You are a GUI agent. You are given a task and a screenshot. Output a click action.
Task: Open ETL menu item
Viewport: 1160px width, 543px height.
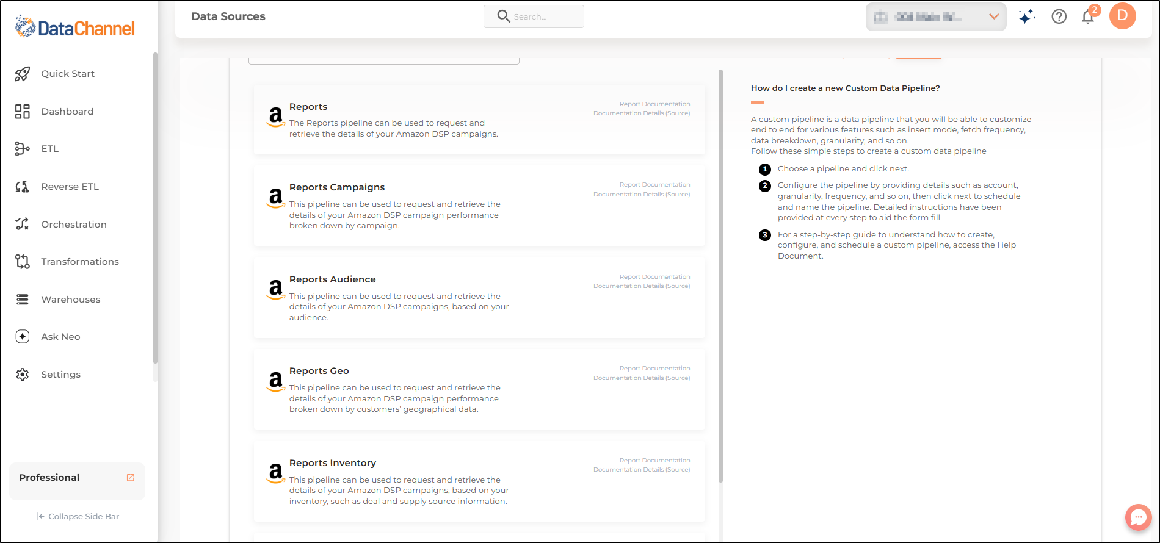[x=50, y=149]
